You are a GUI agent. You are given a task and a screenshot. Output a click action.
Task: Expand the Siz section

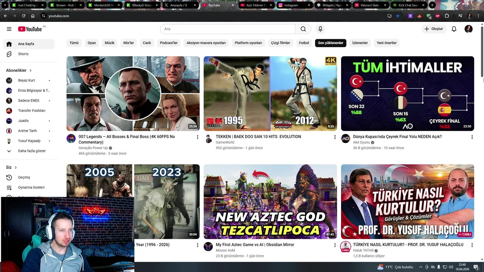click(11, 167)
